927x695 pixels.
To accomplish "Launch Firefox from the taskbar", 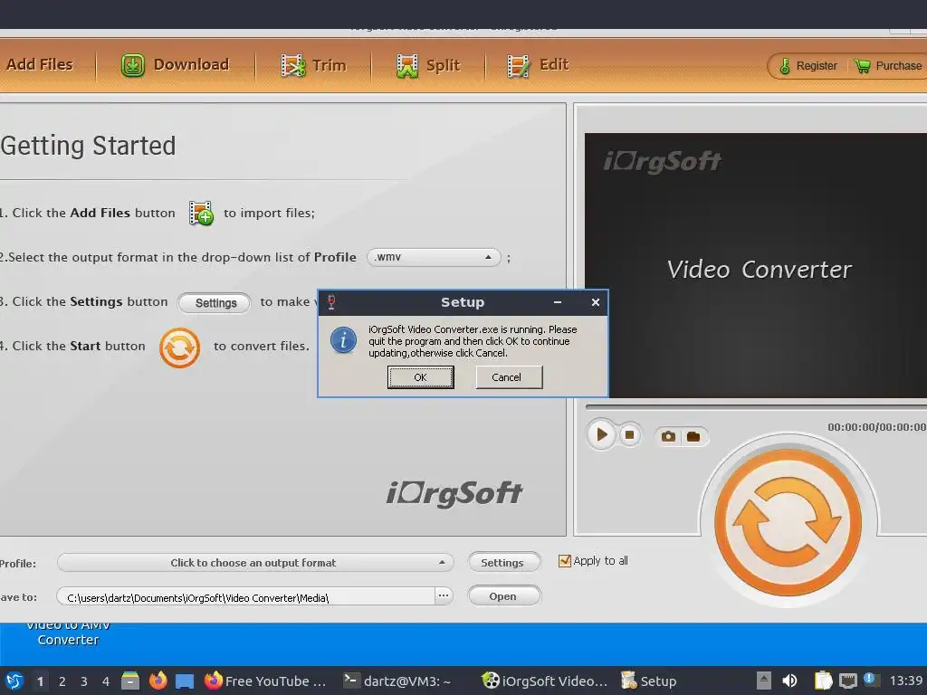I will pyautogui.click(x=158, y=681).
